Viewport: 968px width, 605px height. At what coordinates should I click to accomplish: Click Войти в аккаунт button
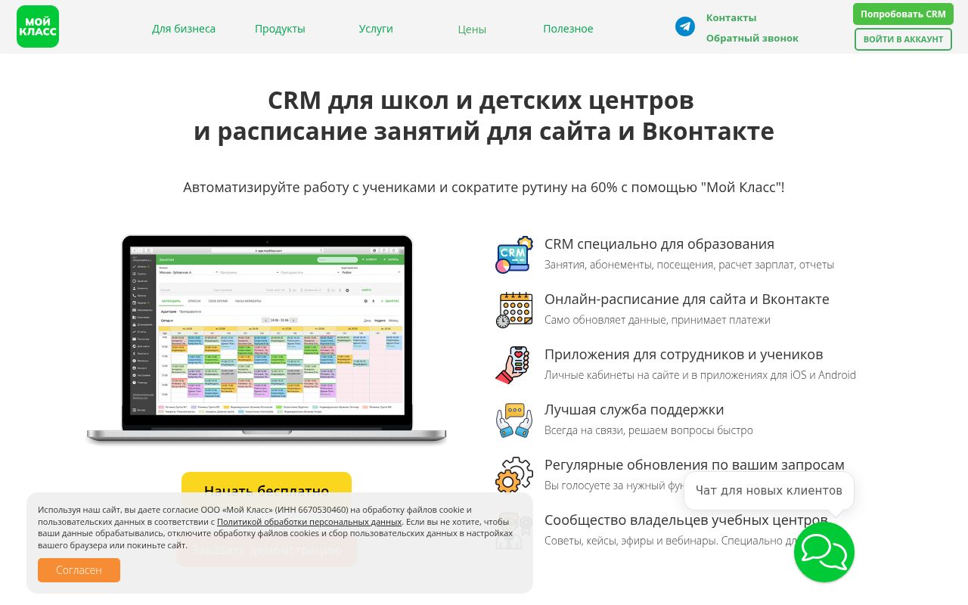click(x=903, y=39)
